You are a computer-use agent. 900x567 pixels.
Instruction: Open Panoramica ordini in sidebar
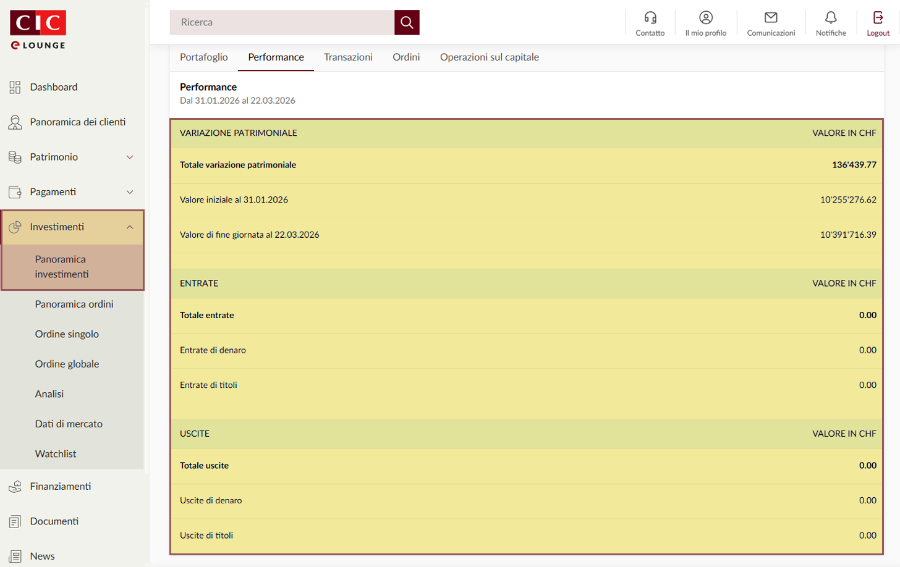click(74, 304)
